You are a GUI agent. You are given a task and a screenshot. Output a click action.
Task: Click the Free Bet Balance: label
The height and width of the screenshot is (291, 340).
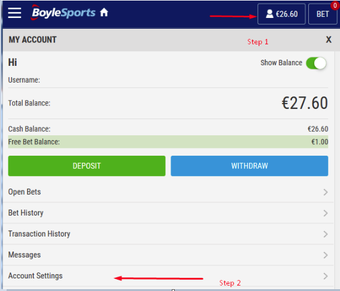tap(34, 142)
